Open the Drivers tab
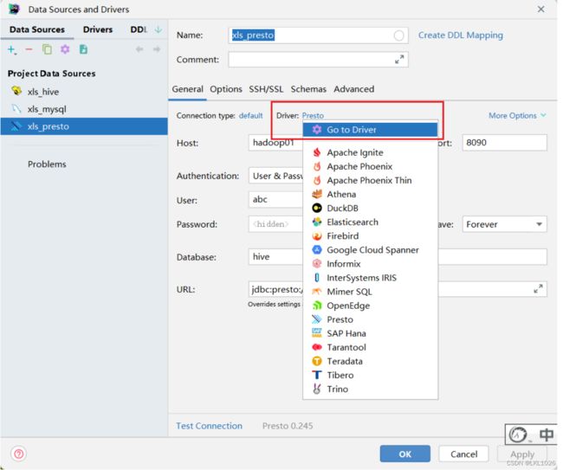 pos(98,29)
